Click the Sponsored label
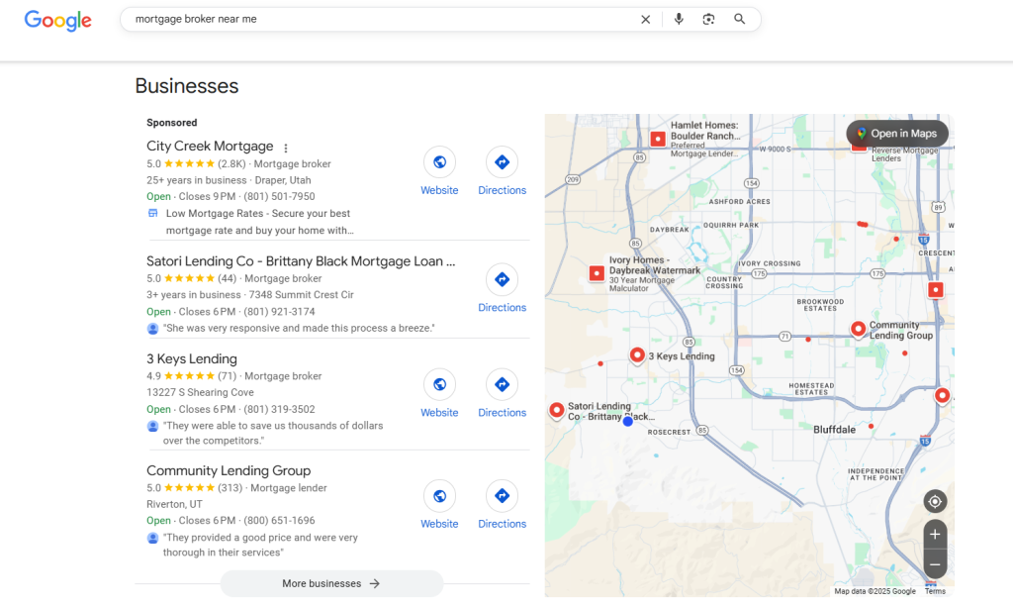The image size is (1013, 606). [x=172, y=123]
